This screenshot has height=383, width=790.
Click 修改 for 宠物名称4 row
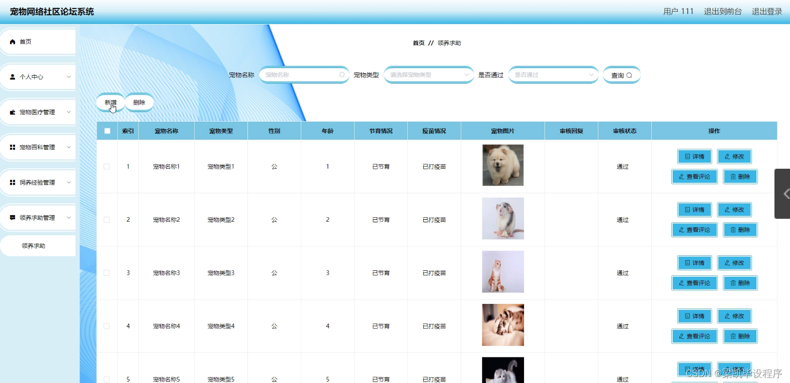[x=734, y=316]
